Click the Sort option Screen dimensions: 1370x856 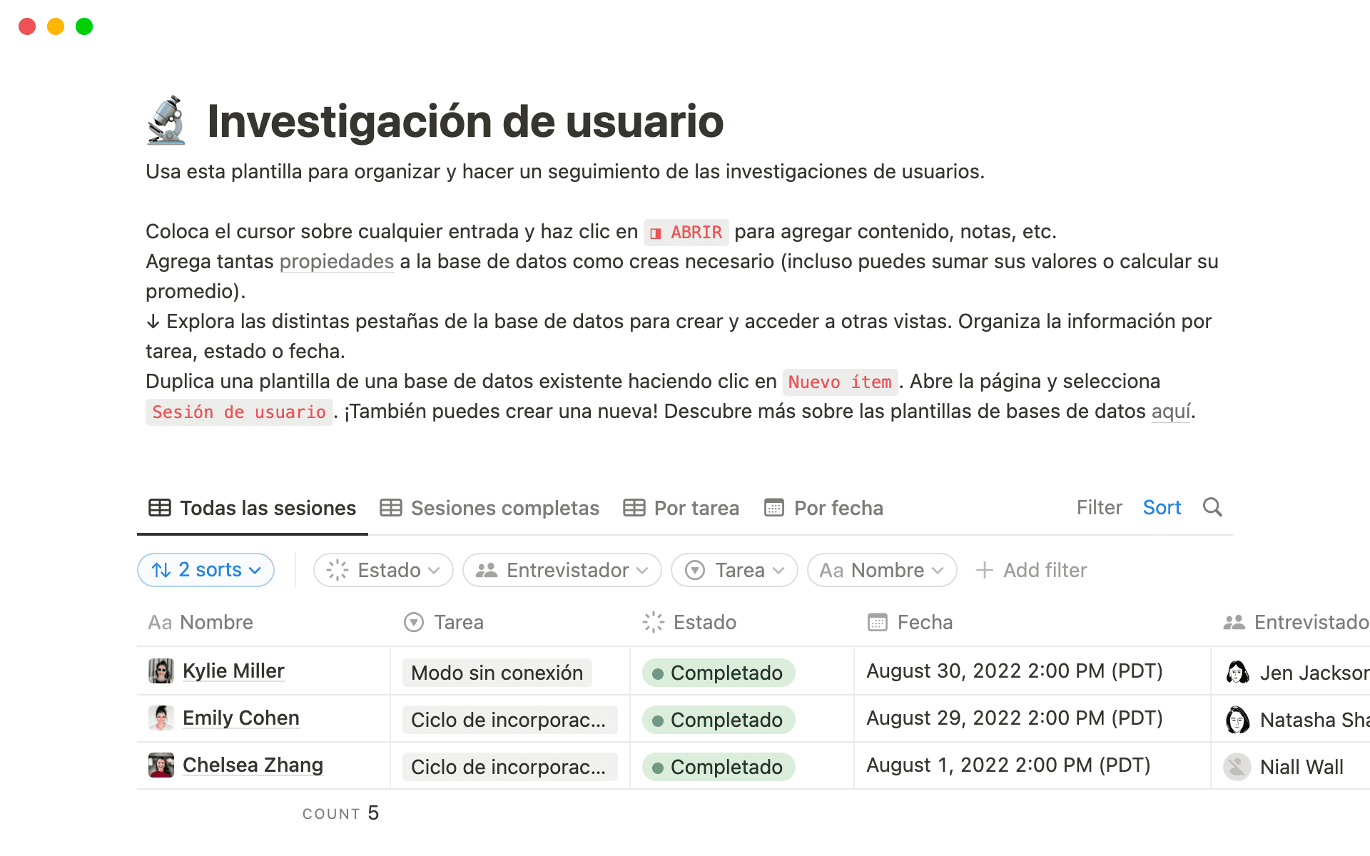pyautogui.click(x=1162, y=507)
